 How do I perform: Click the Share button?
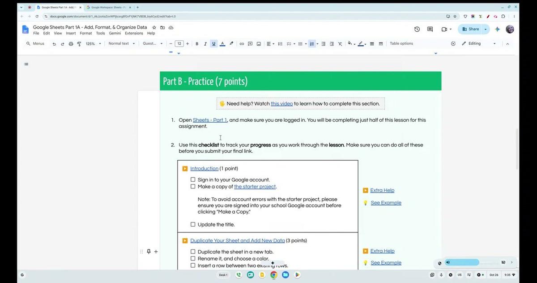click(x=470, y=29)
